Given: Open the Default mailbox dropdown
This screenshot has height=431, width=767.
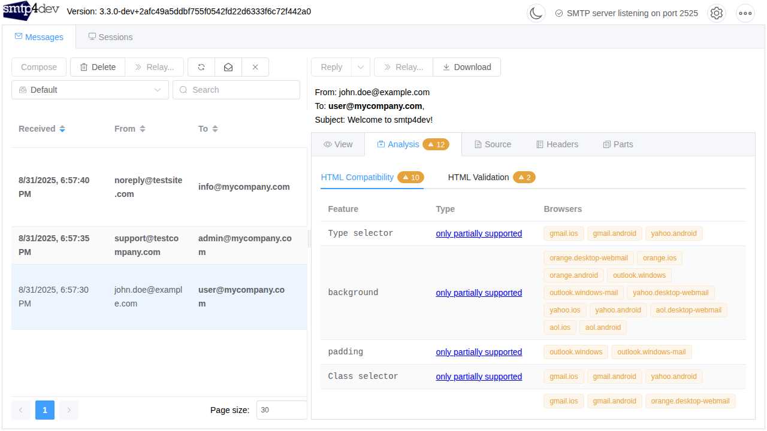Looking at the screenshot, I should [x=90, y=90].
